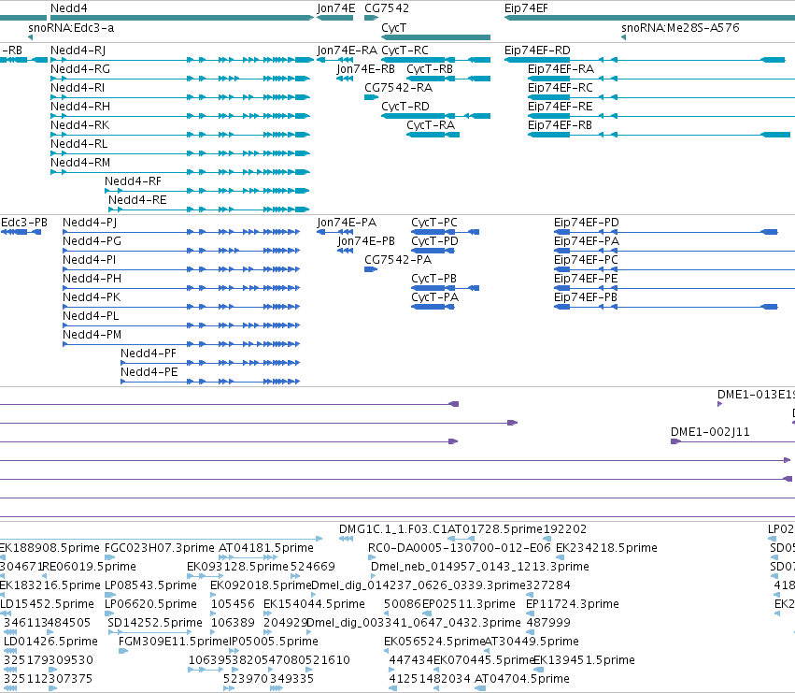Viewport: 795px width, 693px height.
Task: Click the Nedd4-RK transcript label
Action: [x=80, y=125]
